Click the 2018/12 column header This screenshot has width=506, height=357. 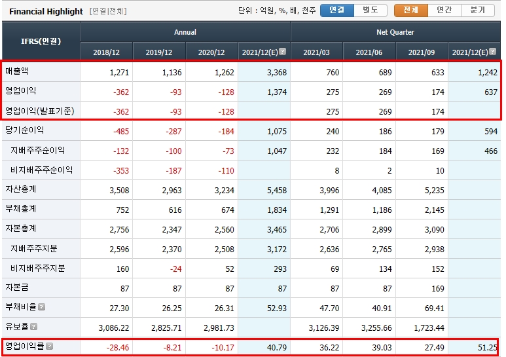coord(107,52)
